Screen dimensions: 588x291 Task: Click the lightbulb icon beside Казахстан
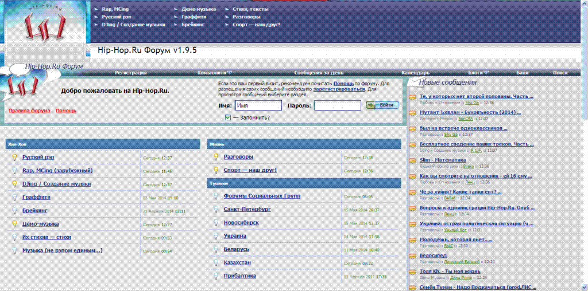pyautogui.click(x=216, y=262)
